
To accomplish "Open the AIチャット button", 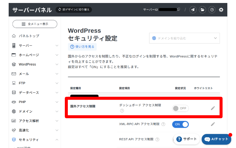I will click(217, 139).
